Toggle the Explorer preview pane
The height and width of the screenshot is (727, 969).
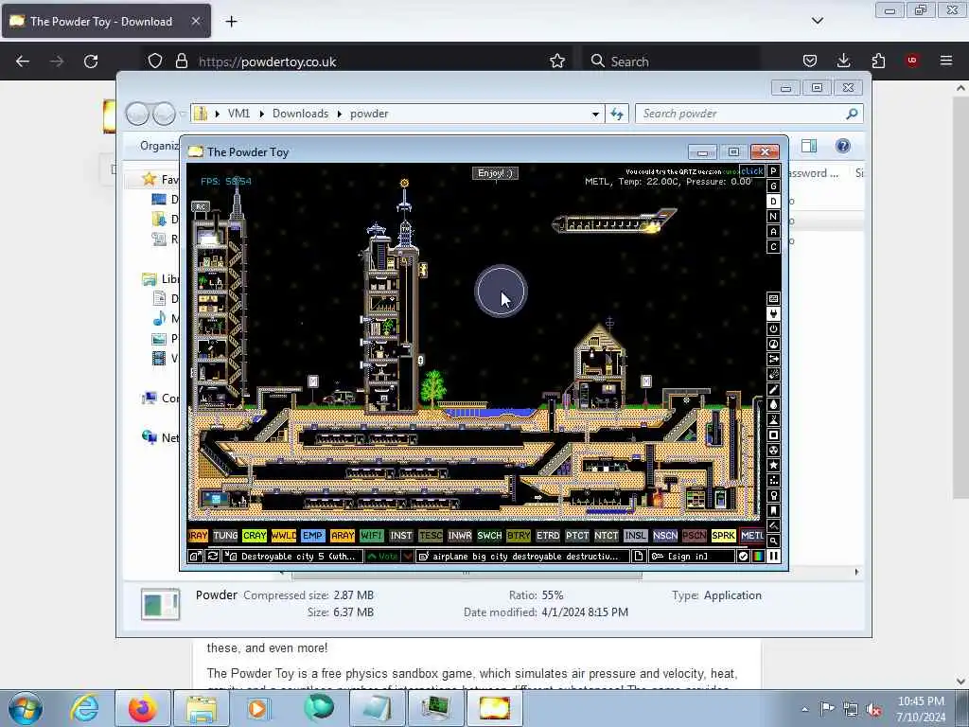pos(809,146)
